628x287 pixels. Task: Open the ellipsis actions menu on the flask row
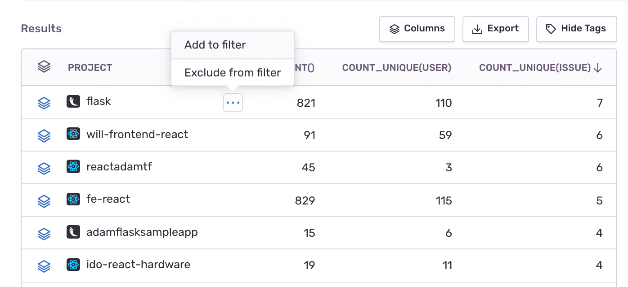233,103
